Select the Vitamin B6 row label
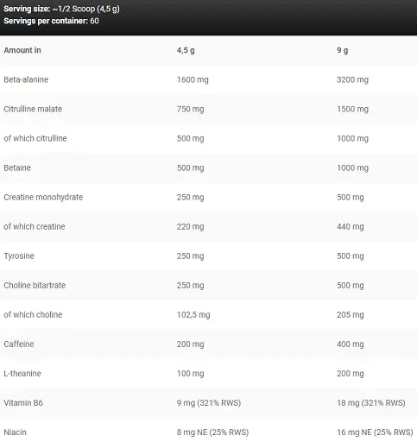Image resolution: width=417 pixels, height=442 pixels. coord(23,403)
